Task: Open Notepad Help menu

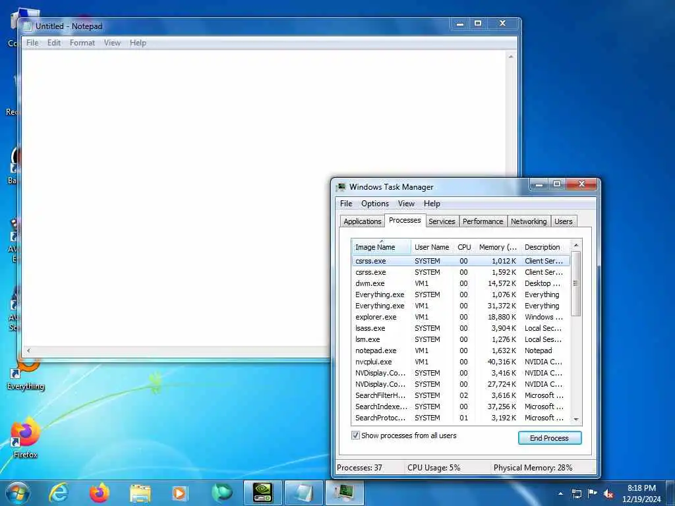Action: click(138, 43)
